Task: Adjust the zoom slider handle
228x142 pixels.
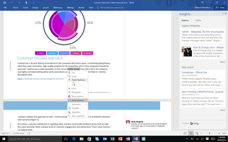Action: [x=210, y=133]
